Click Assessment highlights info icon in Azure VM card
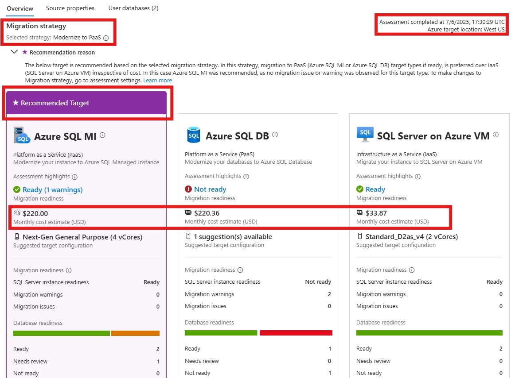 (x=417, y=177)
